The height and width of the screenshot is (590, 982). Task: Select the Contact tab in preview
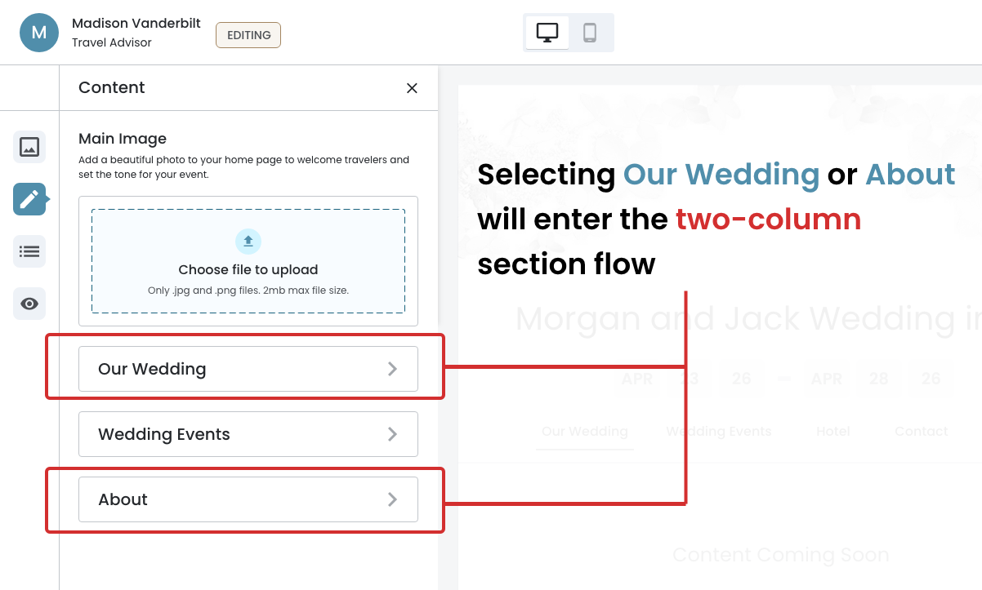pos(922,431)
